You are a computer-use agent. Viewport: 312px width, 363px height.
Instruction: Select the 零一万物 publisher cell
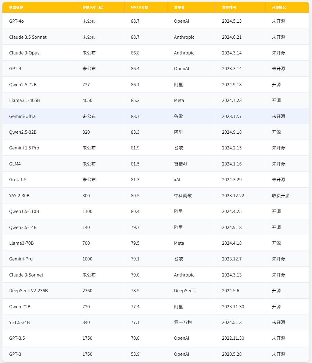pyautogui.click(x=183, y=322)
